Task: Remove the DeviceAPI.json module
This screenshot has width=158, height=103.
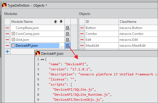Action: click(7, 46)
